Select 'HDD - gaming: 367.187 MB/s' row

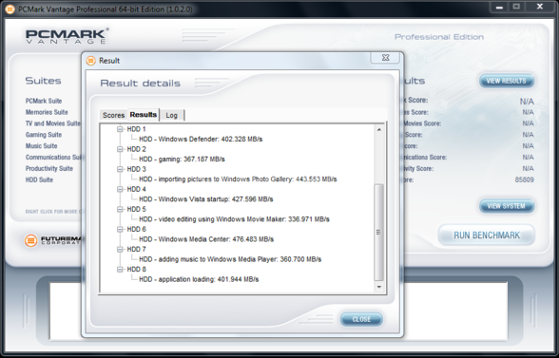[x=182, y=160]
